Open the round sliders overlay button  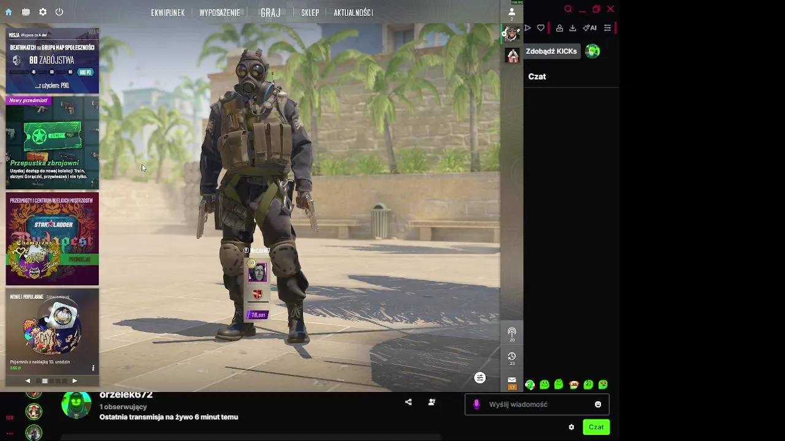[x=480, y=378]
